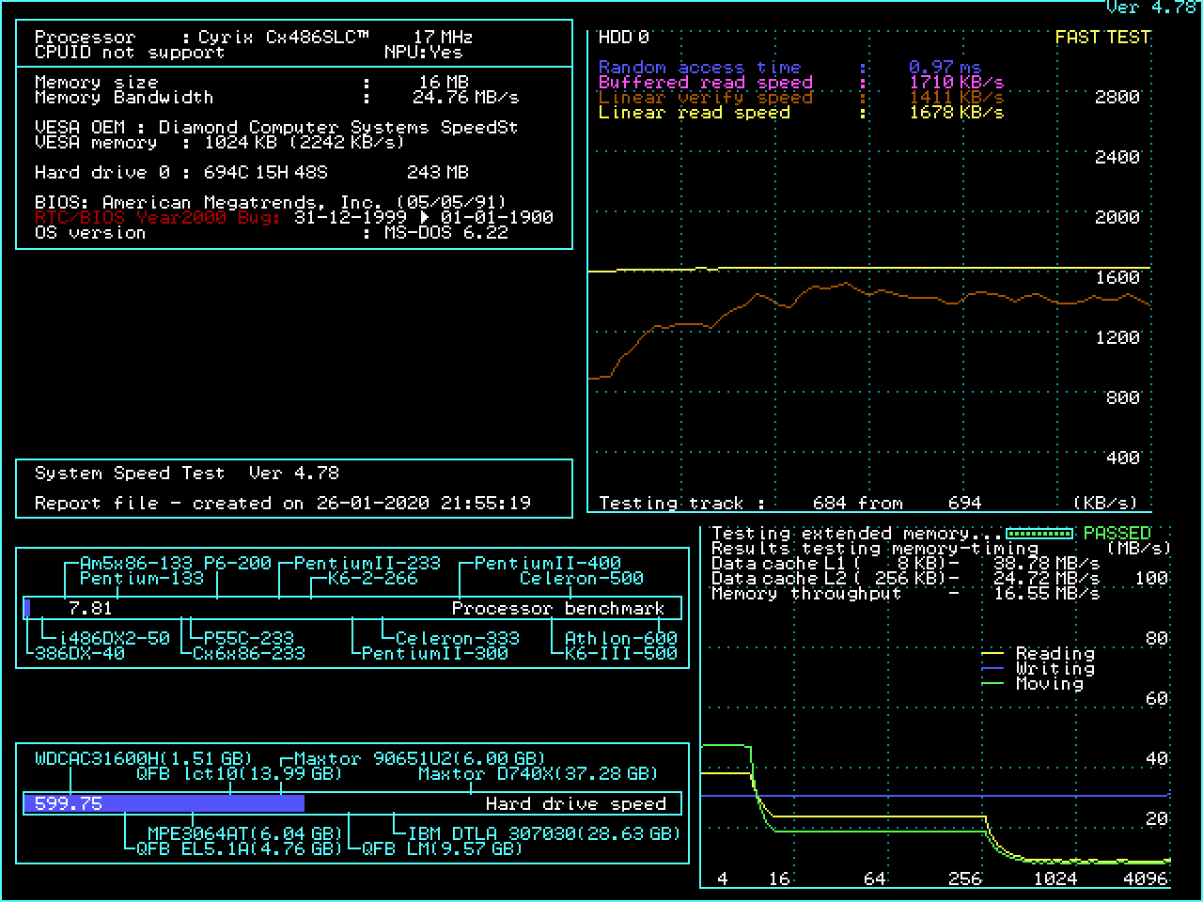Image resolution: width=1203 pixels, height=902 pixels.
Task: Click the American Megatrends BIOS line
Action: [x=271, y=203]
